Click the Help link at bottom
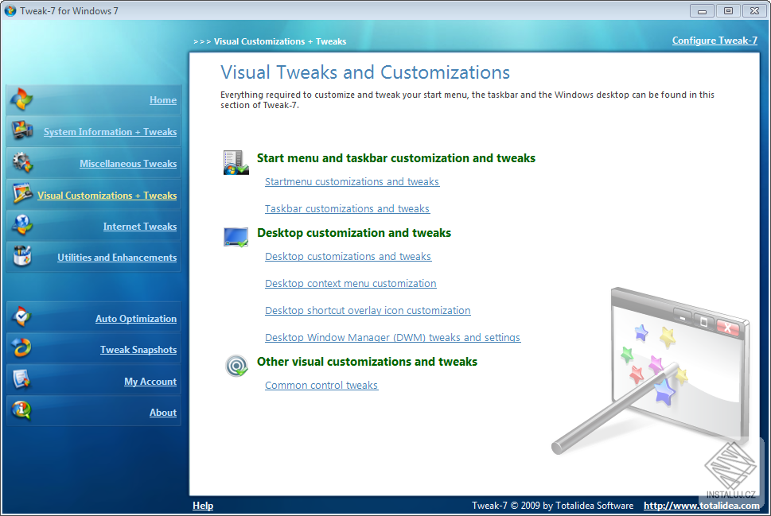The width and height of the screenshot is (771, 516). pos(203,506)
